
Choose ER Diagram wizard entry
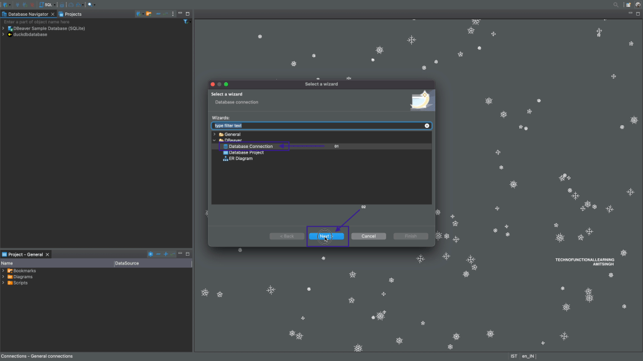click(240, 159)
